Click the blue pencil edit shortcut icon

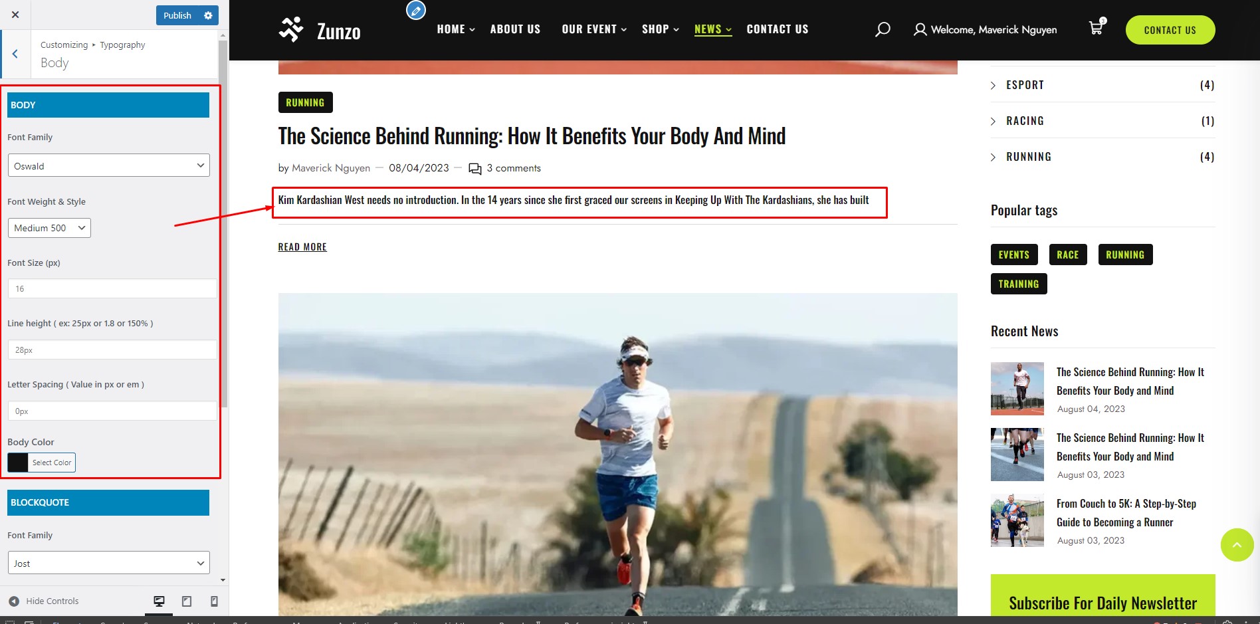click(416, 10)
